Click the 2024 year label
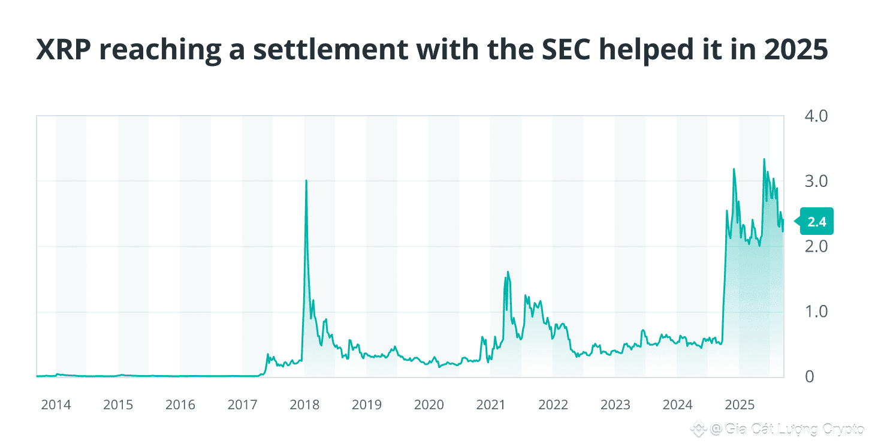This screenshot has width=869, height=444. tap(678, 405)
